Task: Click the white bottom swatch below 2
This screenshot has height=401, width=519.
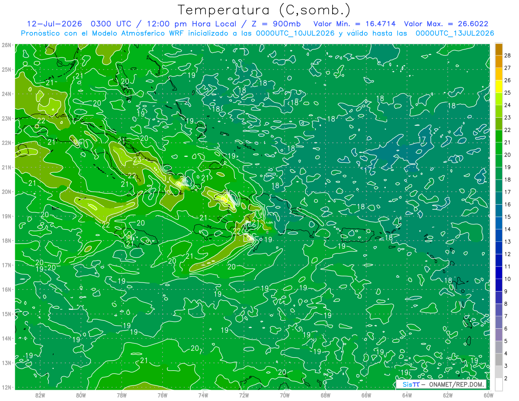Action: click(499, 384)
